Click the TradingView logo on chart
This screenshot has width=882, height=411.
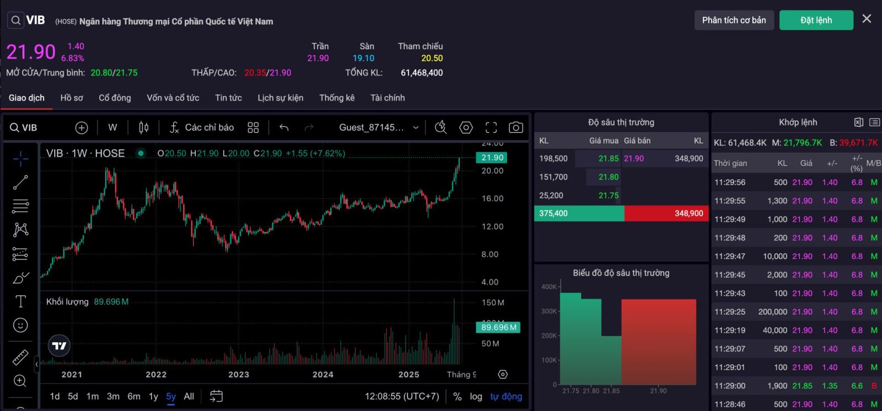[59, 346]
